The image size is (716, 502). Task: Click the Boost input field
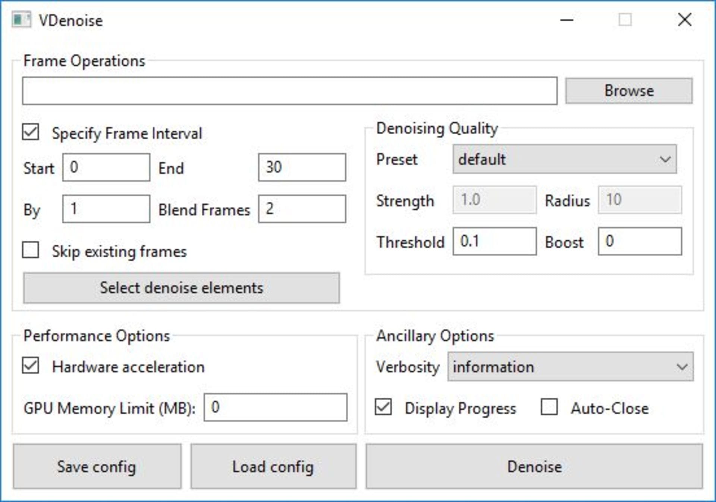(x=640, y=241)
